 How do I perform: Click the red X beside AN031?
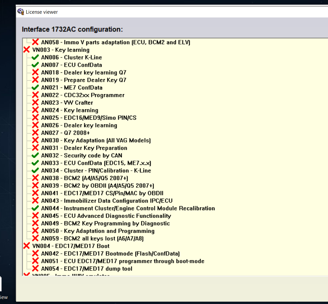[35, 147]
